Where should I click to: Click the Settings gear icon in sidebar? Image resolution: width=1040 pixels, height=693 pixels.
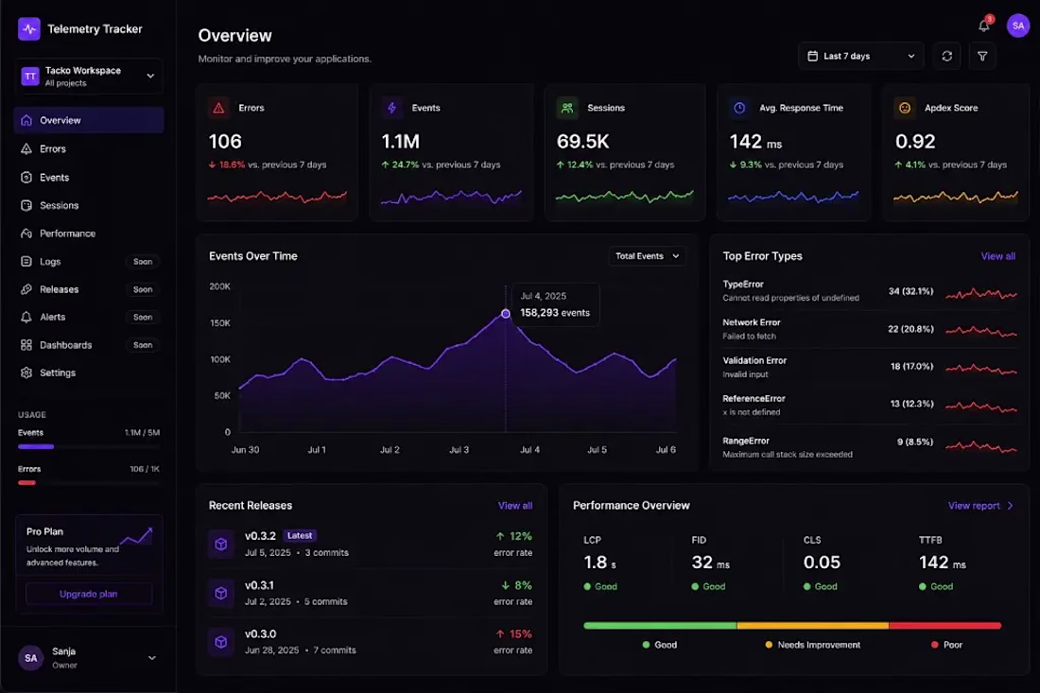[26, 372]
